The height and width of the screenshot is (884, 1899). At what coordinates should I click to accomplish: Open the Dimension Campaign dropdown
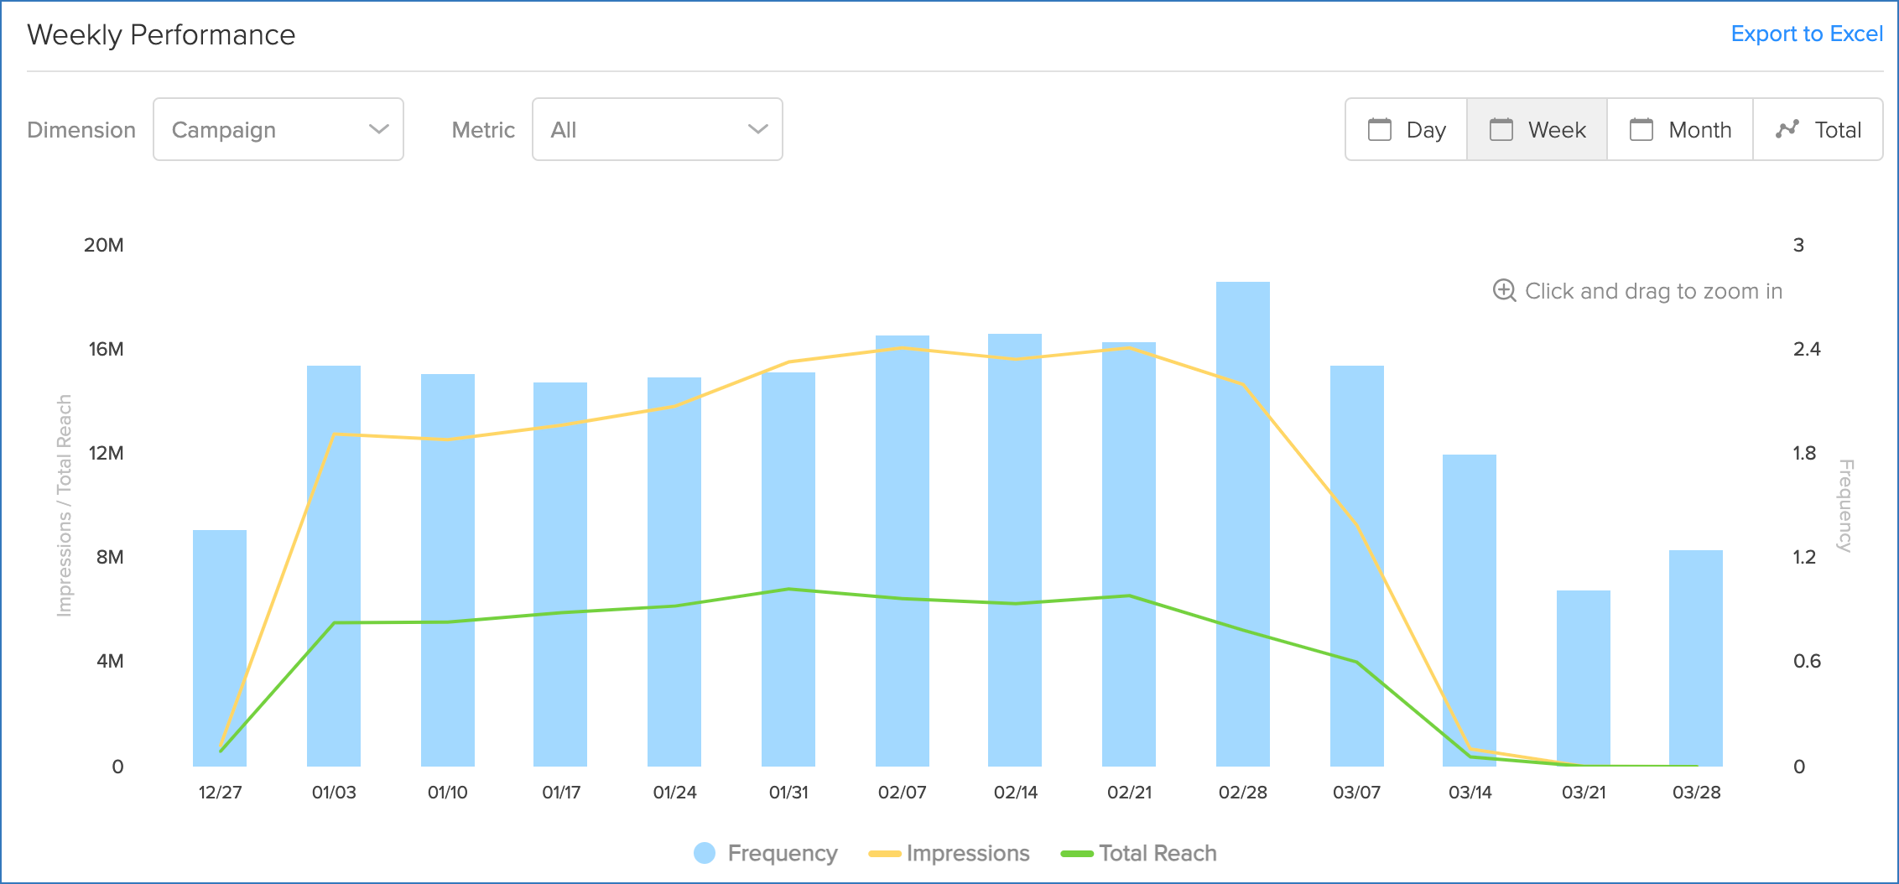coord(278,129)
